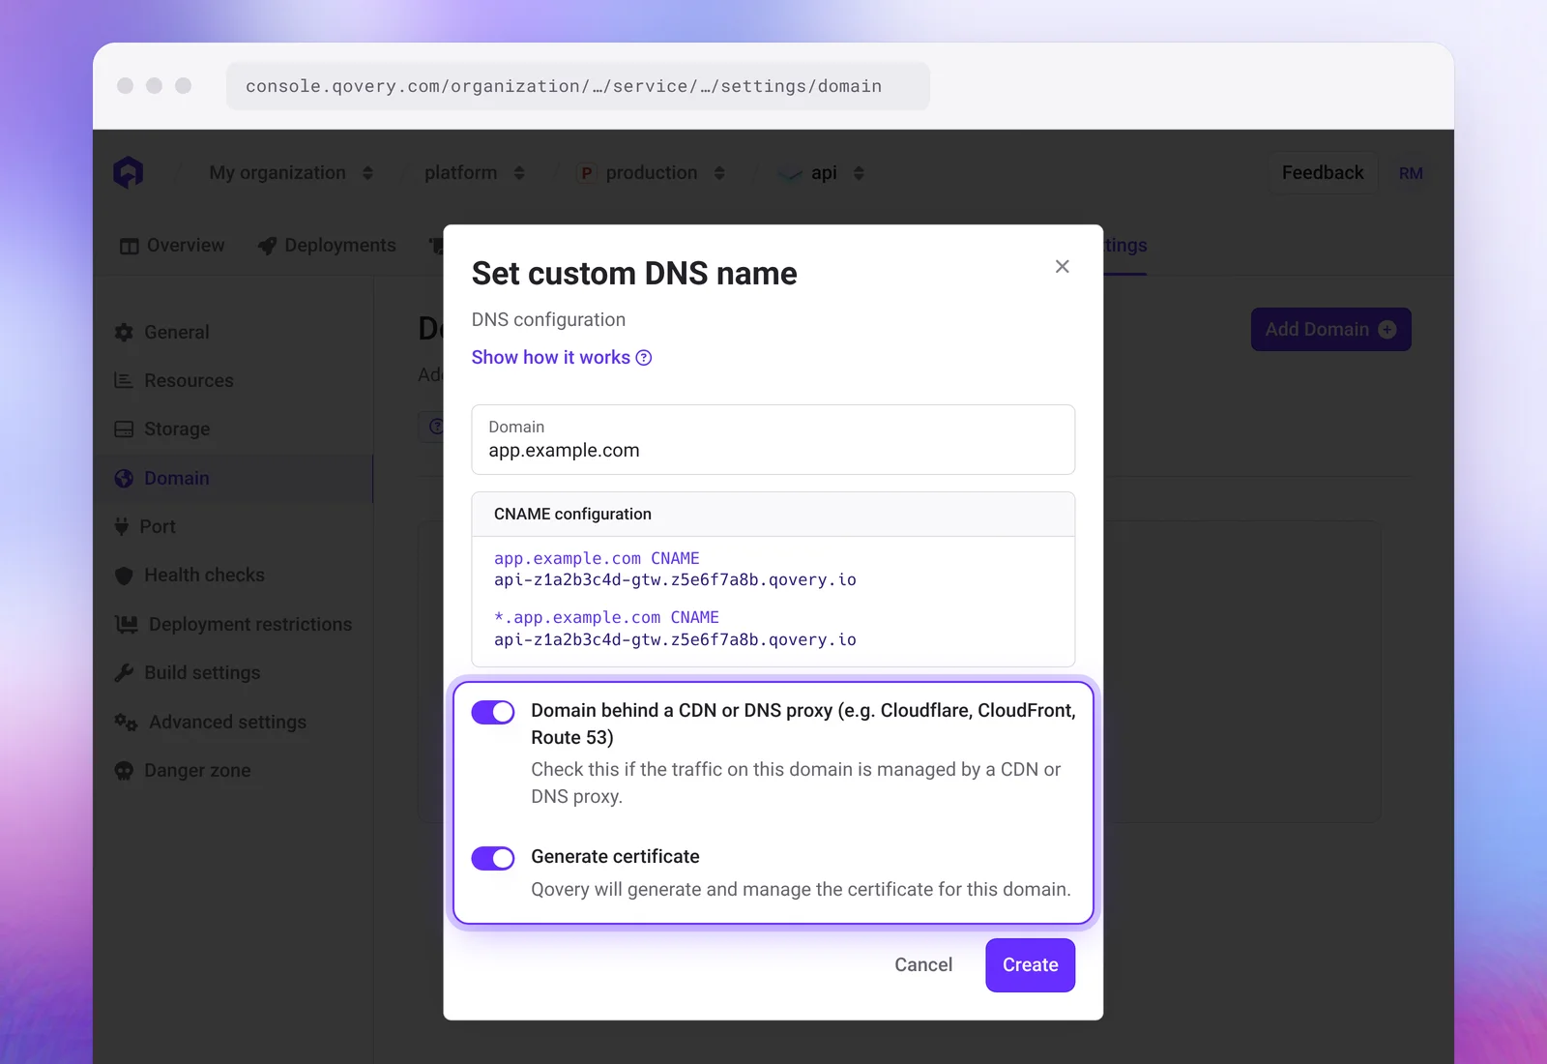
Task: Click the Feedback button
Action: (x=1323, y=173)
